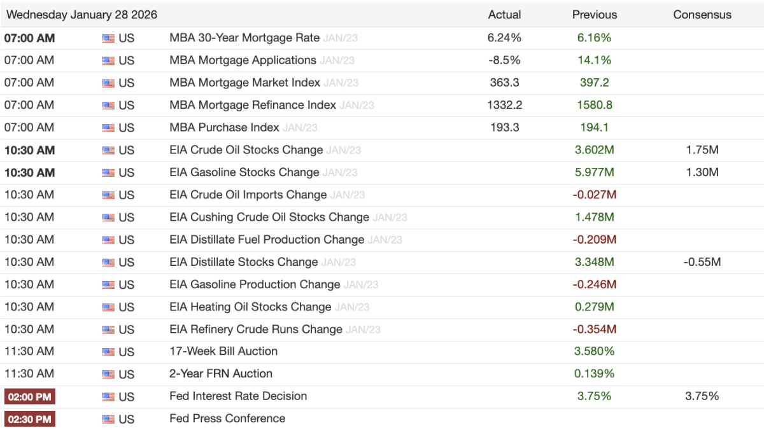The image size is (764, 430).
Task: Open the Fed Press Conference event
Action: 227,419
